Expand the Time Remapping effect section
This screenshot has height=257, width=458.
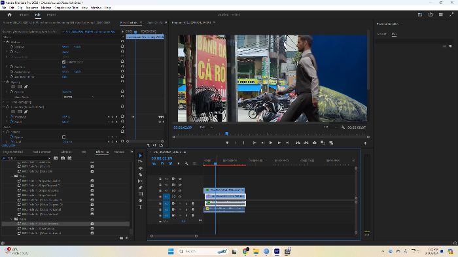(4, 102)
